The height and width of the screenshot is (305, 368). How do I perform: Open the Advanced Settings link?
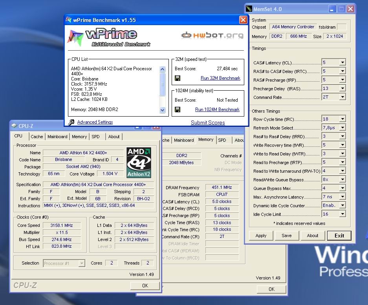(x=95, y=122)
